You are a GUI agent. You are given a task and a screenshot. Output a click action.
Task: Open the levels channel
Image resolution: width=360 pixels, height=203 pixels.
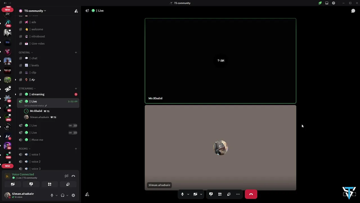click(x=48, y=65)
